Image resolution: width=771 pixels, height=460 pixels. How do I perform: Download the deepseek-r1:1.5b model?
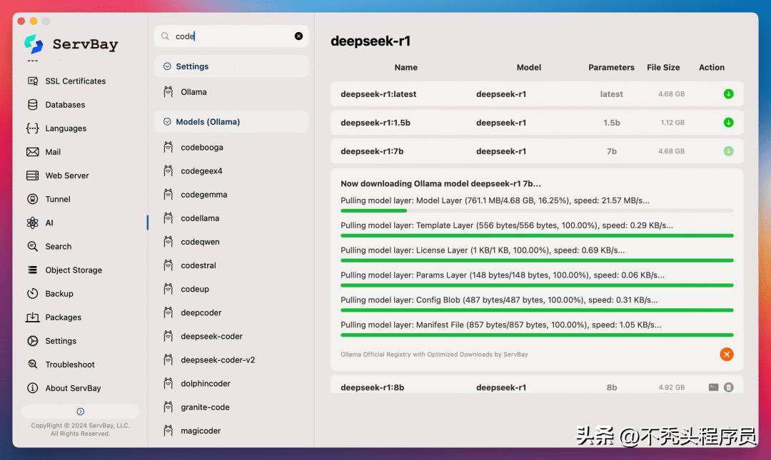(728, 122)
